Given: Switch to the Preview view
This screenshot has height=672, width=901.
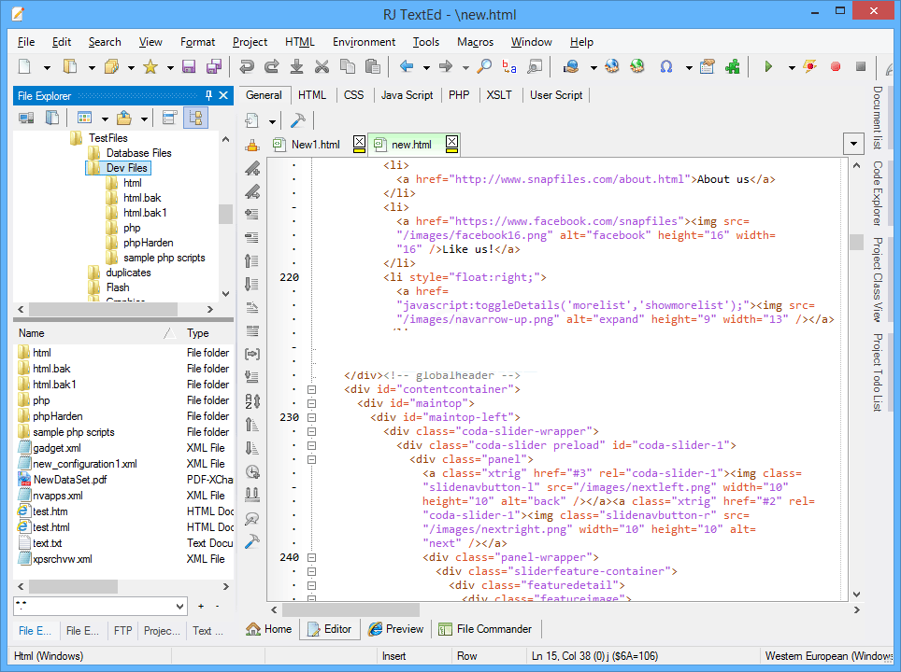Looking at the screenshot, I should (x=396, y=629).
